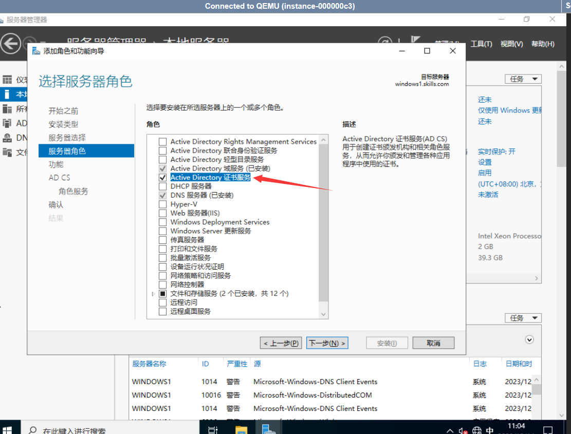The width and height of the screenshot is (571, 434).
Task: Open File and Storage Services sidebar icon
Action: [7, 152]
